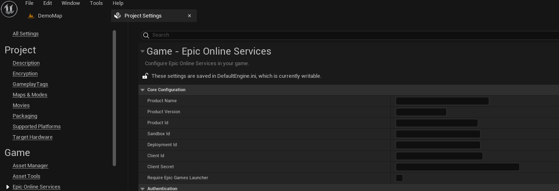Open the Encryption settings page

[x=25, y=74]
